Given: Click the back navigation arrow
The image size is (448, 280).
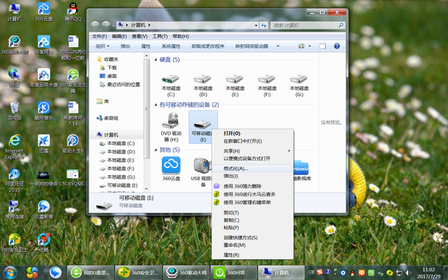Looking at the screenshot, I should [95, 25].
